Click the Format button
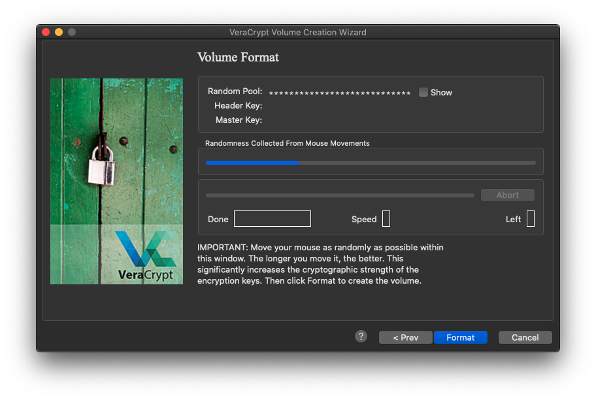The width and height of the screenshot is (596, 400). tap(460, 337)
